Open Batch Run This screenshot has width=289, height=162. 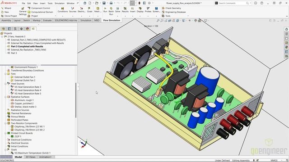[x=111, y=11]
